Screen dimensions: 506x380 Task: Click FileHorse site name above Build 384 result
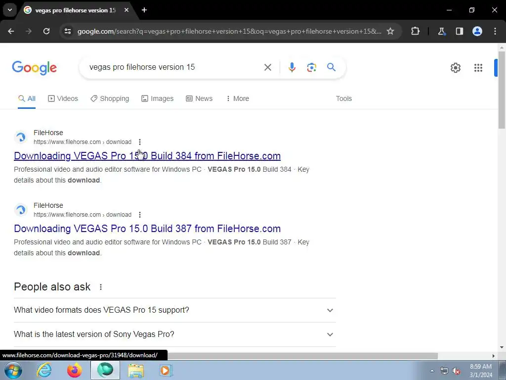(48, 133)
